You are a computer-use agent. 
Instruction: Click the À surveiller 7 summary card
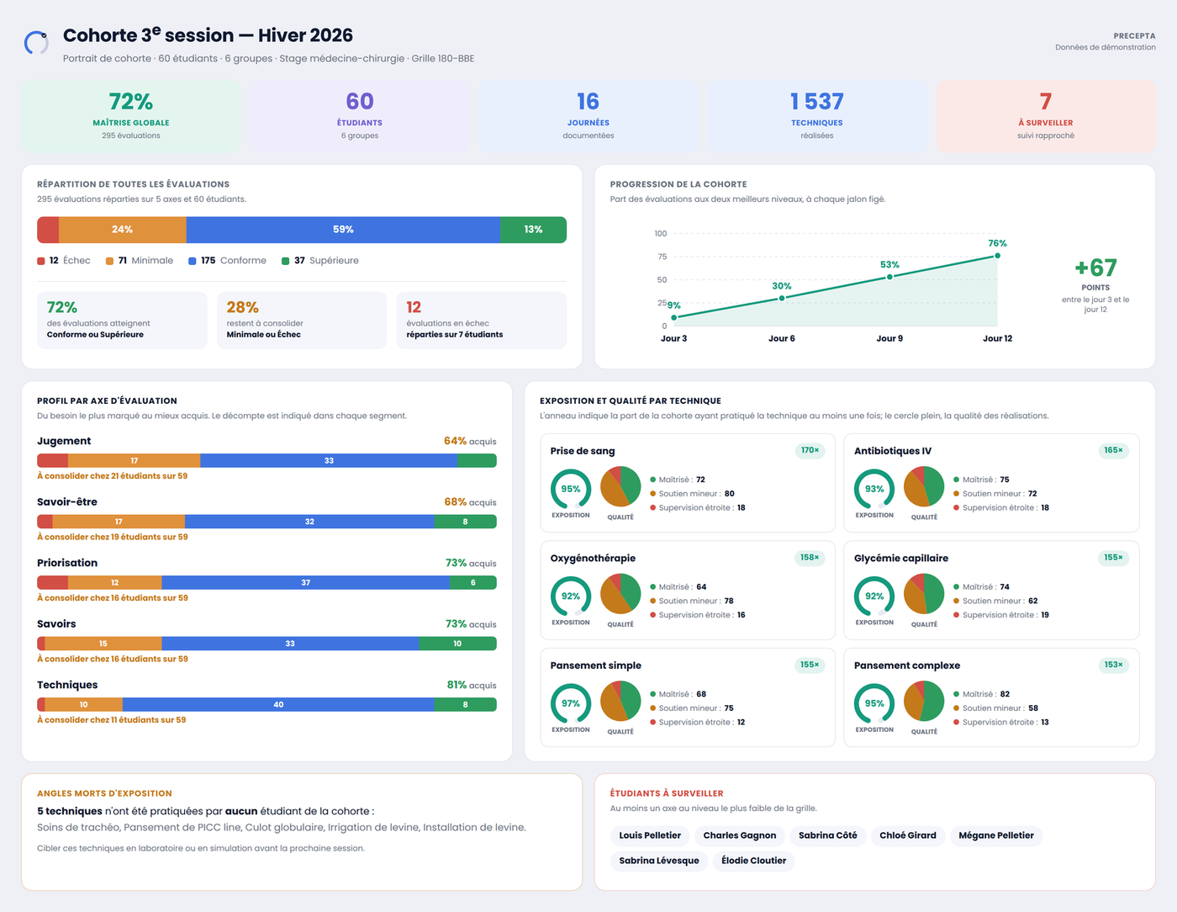point(1046,116)
